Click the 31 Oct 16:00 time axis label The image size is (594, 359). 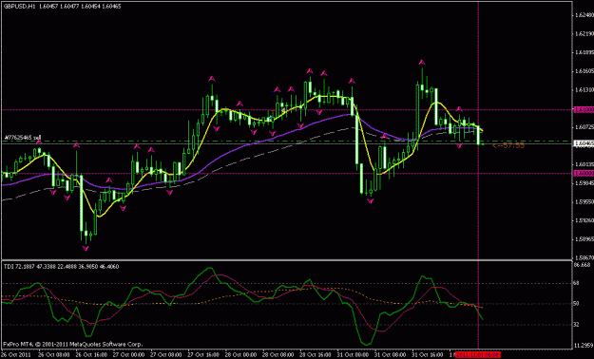pos(428,355)
